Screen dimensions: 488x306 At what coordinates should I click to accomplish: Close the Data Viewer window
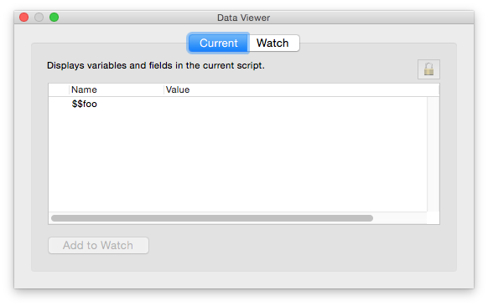(x=24, y=17)
